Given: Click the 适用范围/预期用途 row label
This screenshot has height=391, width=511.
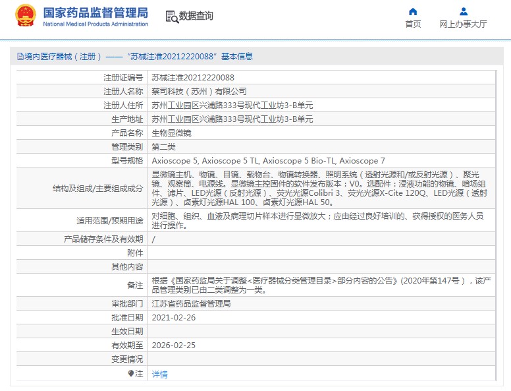Looking at the screenshot, I should pos(110,221).
